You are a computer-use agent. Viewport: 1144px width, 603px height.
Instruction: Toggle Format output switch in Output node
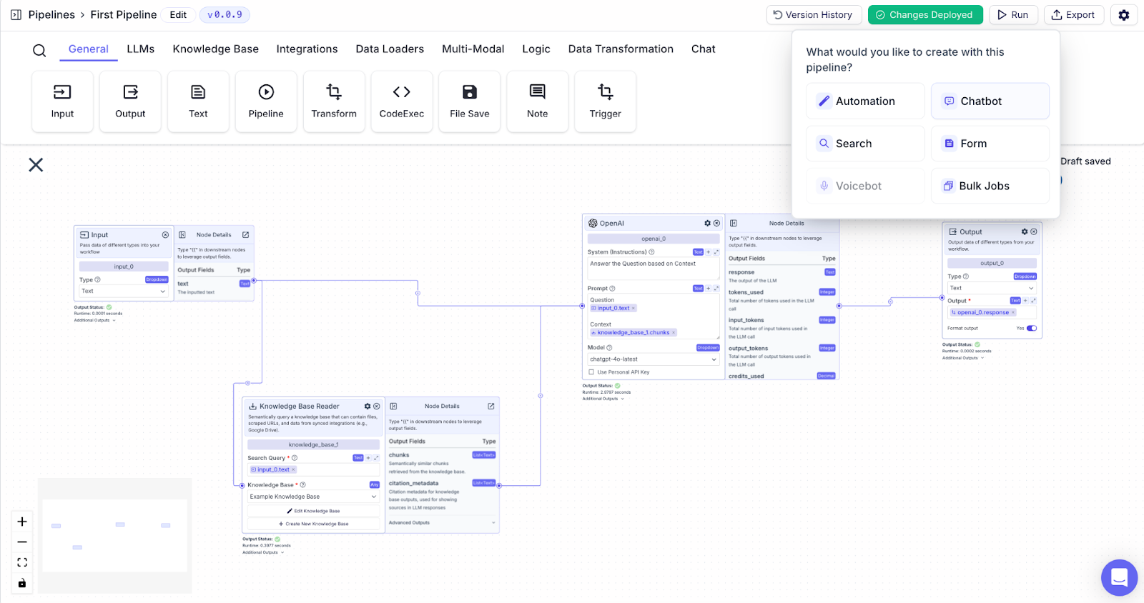(x=1032, y=329)
